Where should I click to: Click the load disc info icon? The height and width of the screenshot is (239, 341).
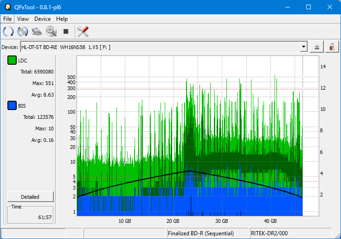coord(23,31)
